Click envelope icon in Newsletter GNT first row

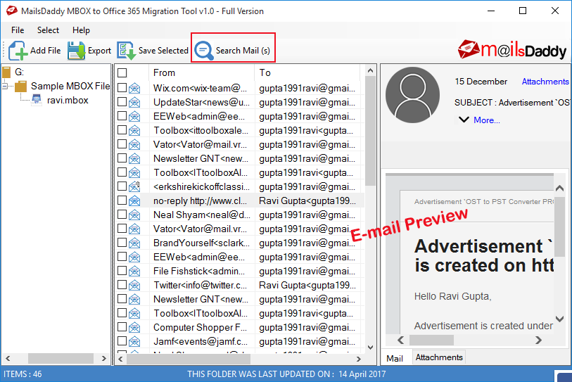(134, 159)
